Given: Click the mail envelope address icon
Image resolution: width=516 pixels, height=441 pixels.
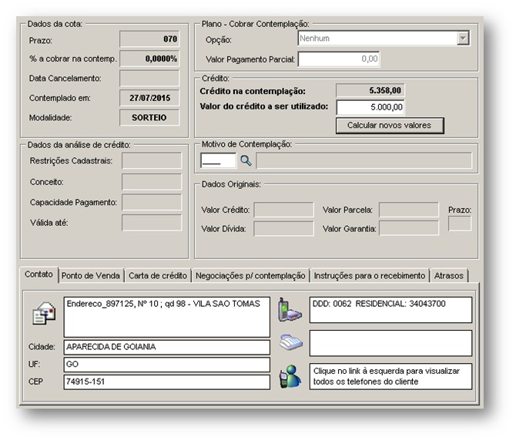Looking at the screenshot, I should (x=44, y=313).
